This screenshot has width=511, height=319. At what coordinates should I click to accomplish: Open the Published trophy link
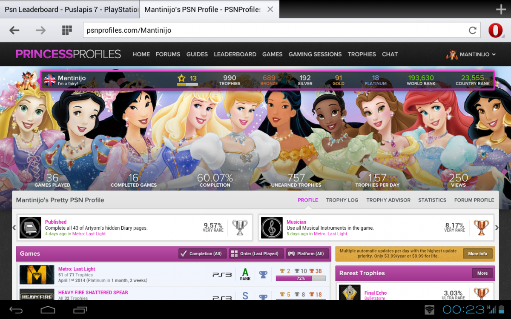click(56, 222)
